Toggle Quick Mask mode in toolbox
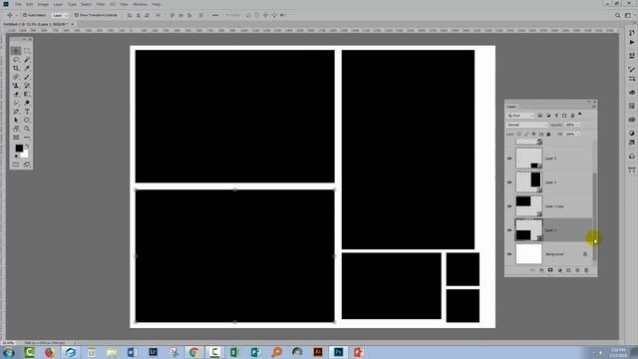638x359 pixels. tap(16, 165)
